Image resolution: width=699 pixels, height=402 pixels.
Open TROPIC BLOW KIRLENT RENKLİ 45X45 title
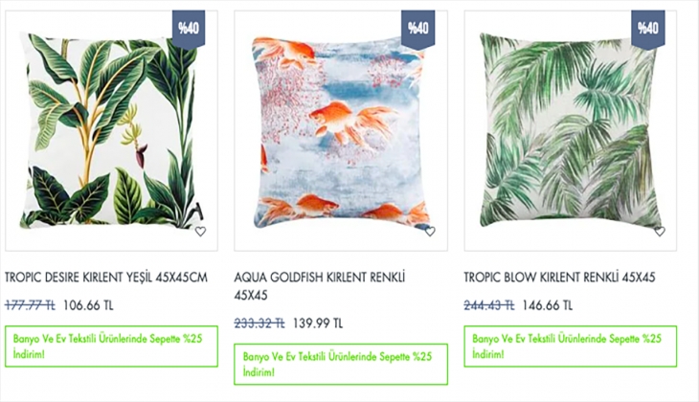(x=559, y=278)
